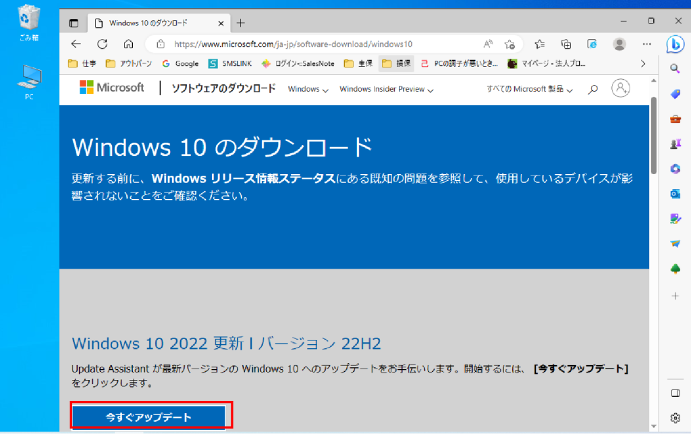Activate the Read aloud icon in address bar
This screenshot has height=434, width=691.
click(x=487, y=44)
